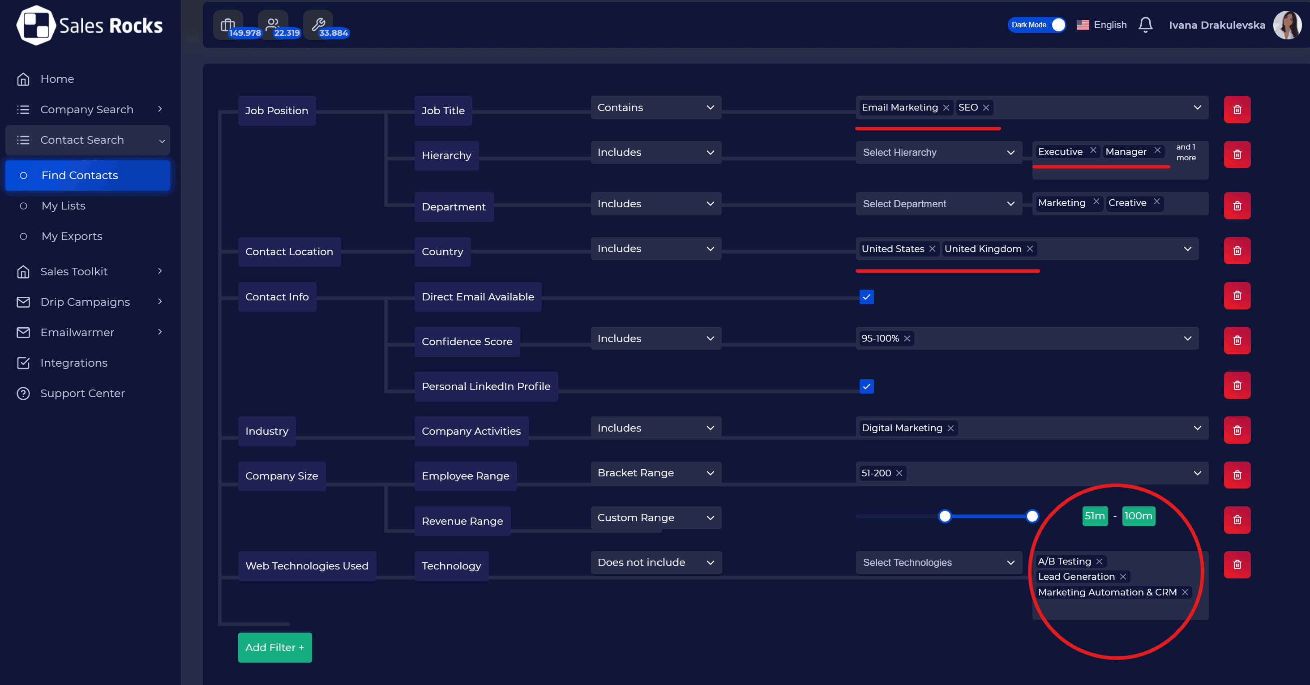Click the English language selector
The height and width of the screenshot is (685, 1310).
tap(1102, 25)
